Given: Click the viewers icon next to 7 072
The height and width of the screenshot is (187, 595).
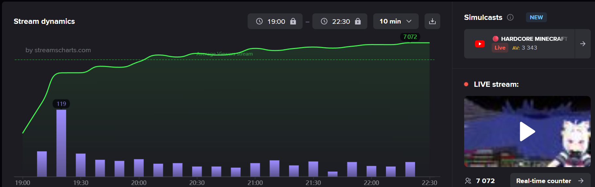Looking at the screenshot, I should (468, 181).
